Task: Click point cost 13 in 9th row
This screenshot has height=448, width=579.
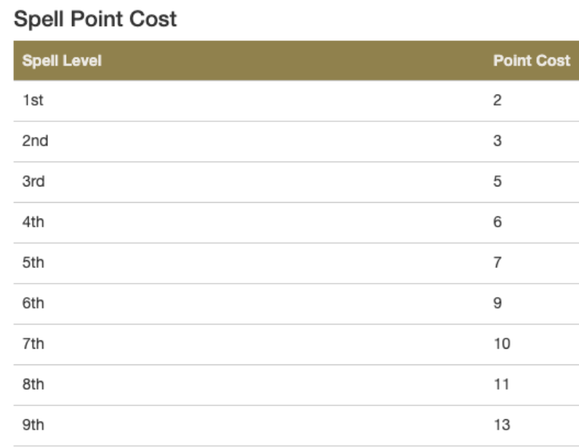Action: click(501, 425)
